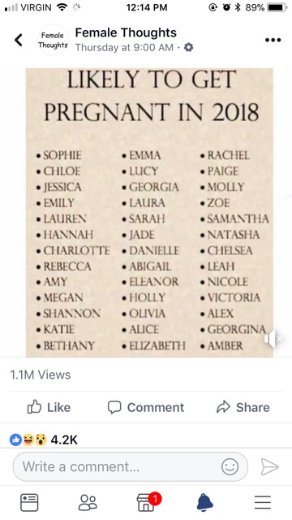Open the Friends tab icon
292x520 pixels.
click(88, 502)
